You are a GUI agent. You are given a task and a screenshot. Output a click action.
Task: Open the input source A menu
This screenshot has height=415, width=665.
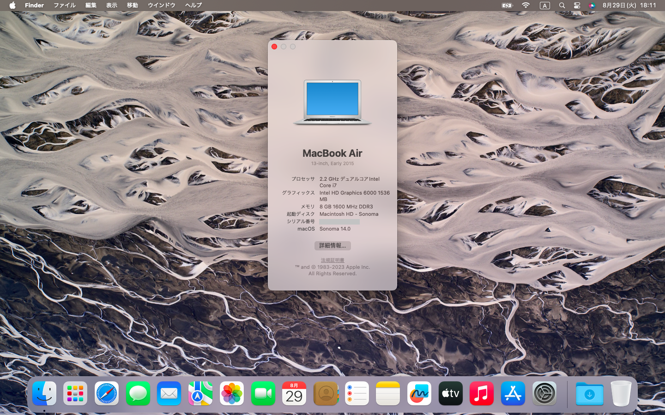(x=544, y=6)
